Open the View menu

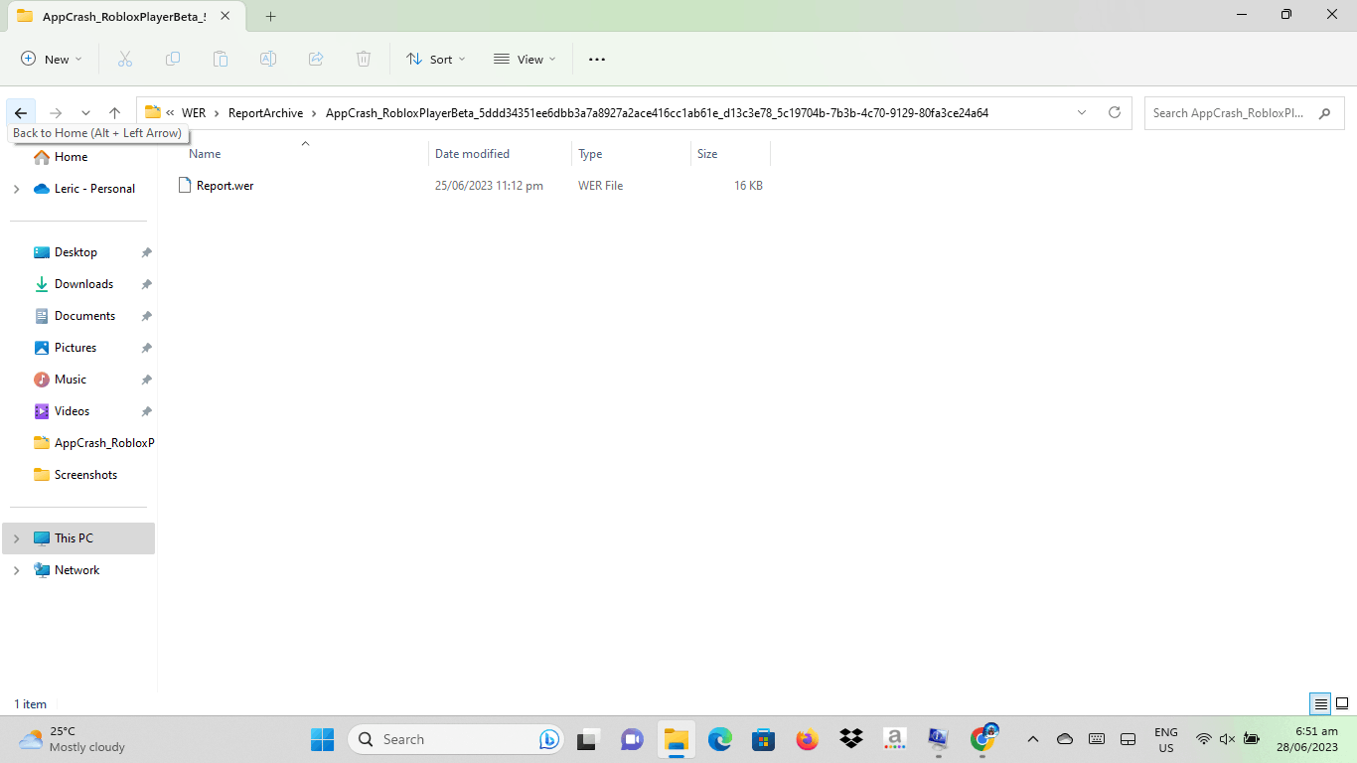click(524, 59)
